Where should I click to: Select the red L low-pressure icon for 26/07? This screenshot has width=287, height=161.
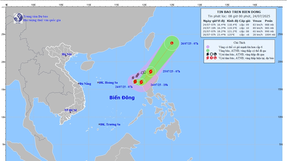pyautogui.click(x=171, y=43)
